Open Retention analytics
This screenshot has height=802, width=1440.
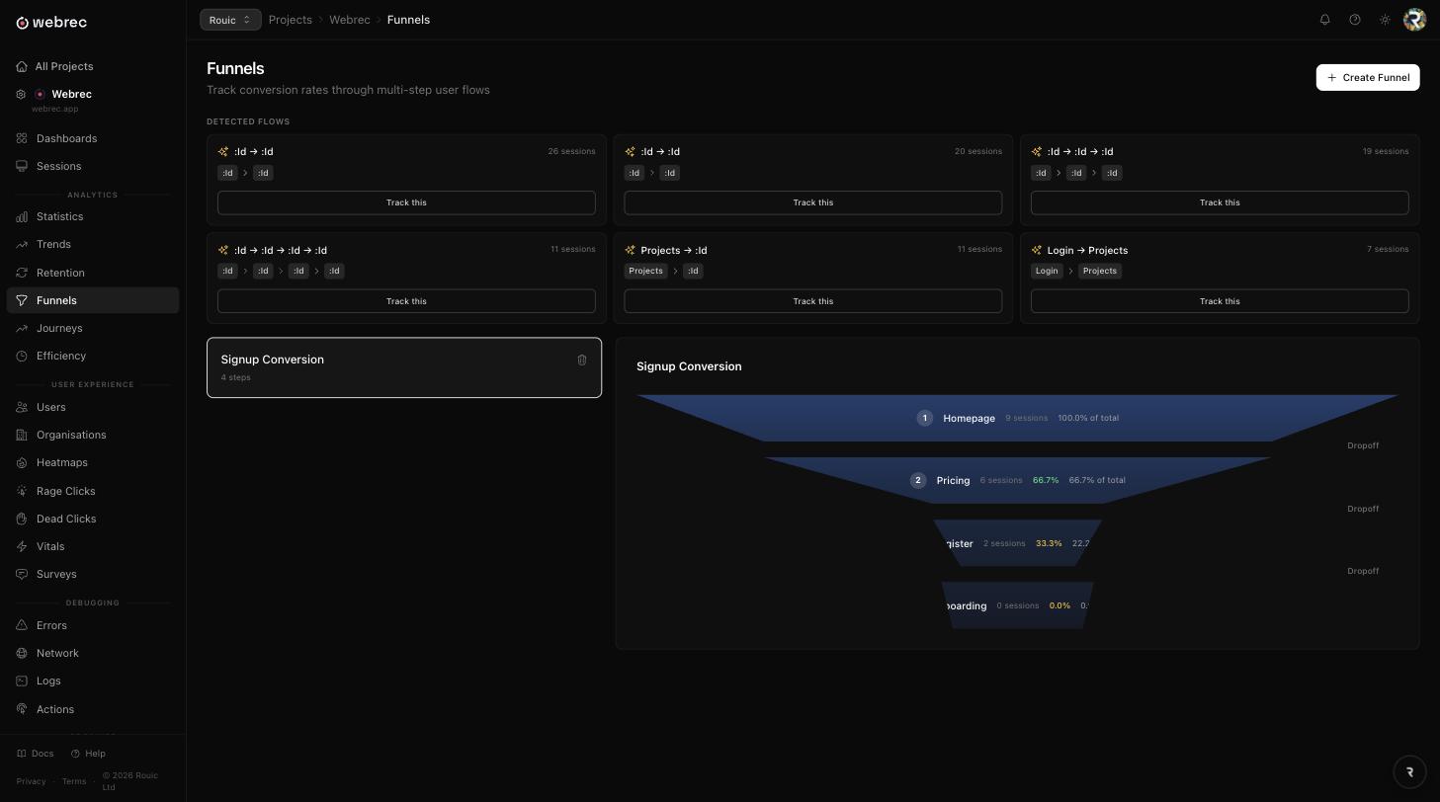[93, 273]
